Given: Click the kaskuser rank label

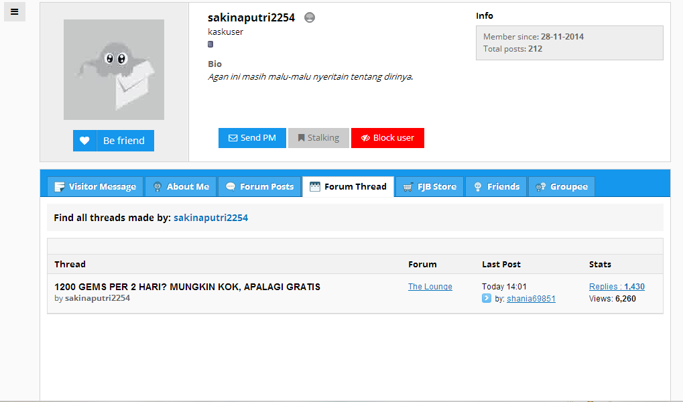Looking at the screenshot, I should [x=226, y=31].
